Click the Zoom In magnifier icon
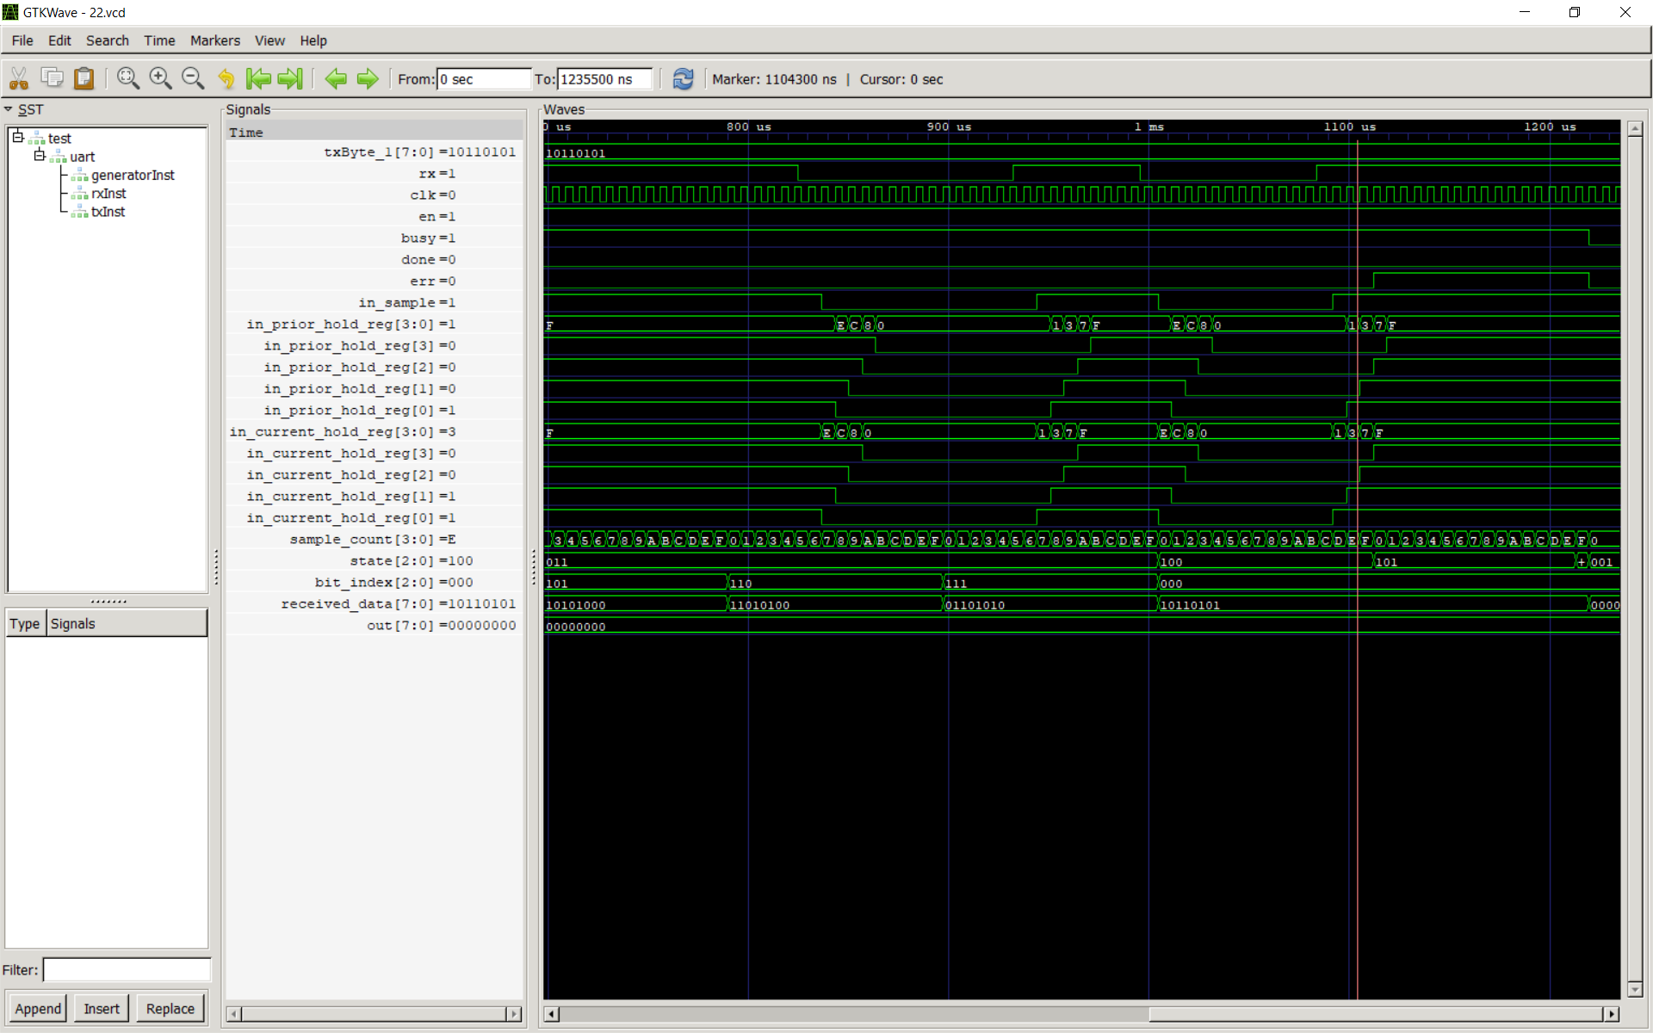 160,78
